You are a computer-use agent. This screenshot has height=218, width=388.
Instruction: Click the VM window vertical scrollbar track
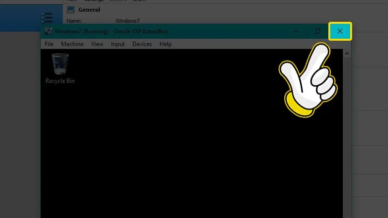point(347,145)
